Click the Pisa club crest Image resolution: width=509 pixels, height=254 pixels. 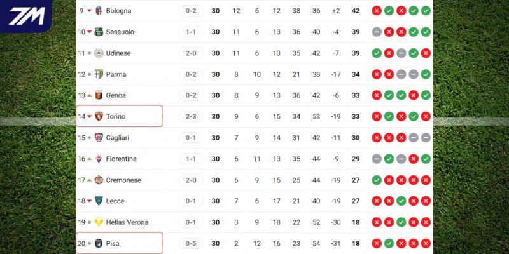pyautogui.click(x=99, y=243)
